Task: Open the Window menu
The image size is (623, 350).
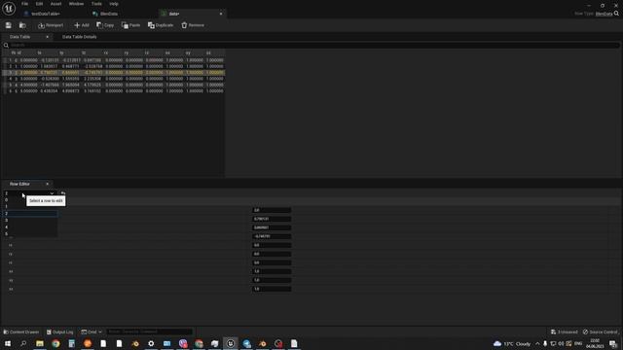Action: 76,4
